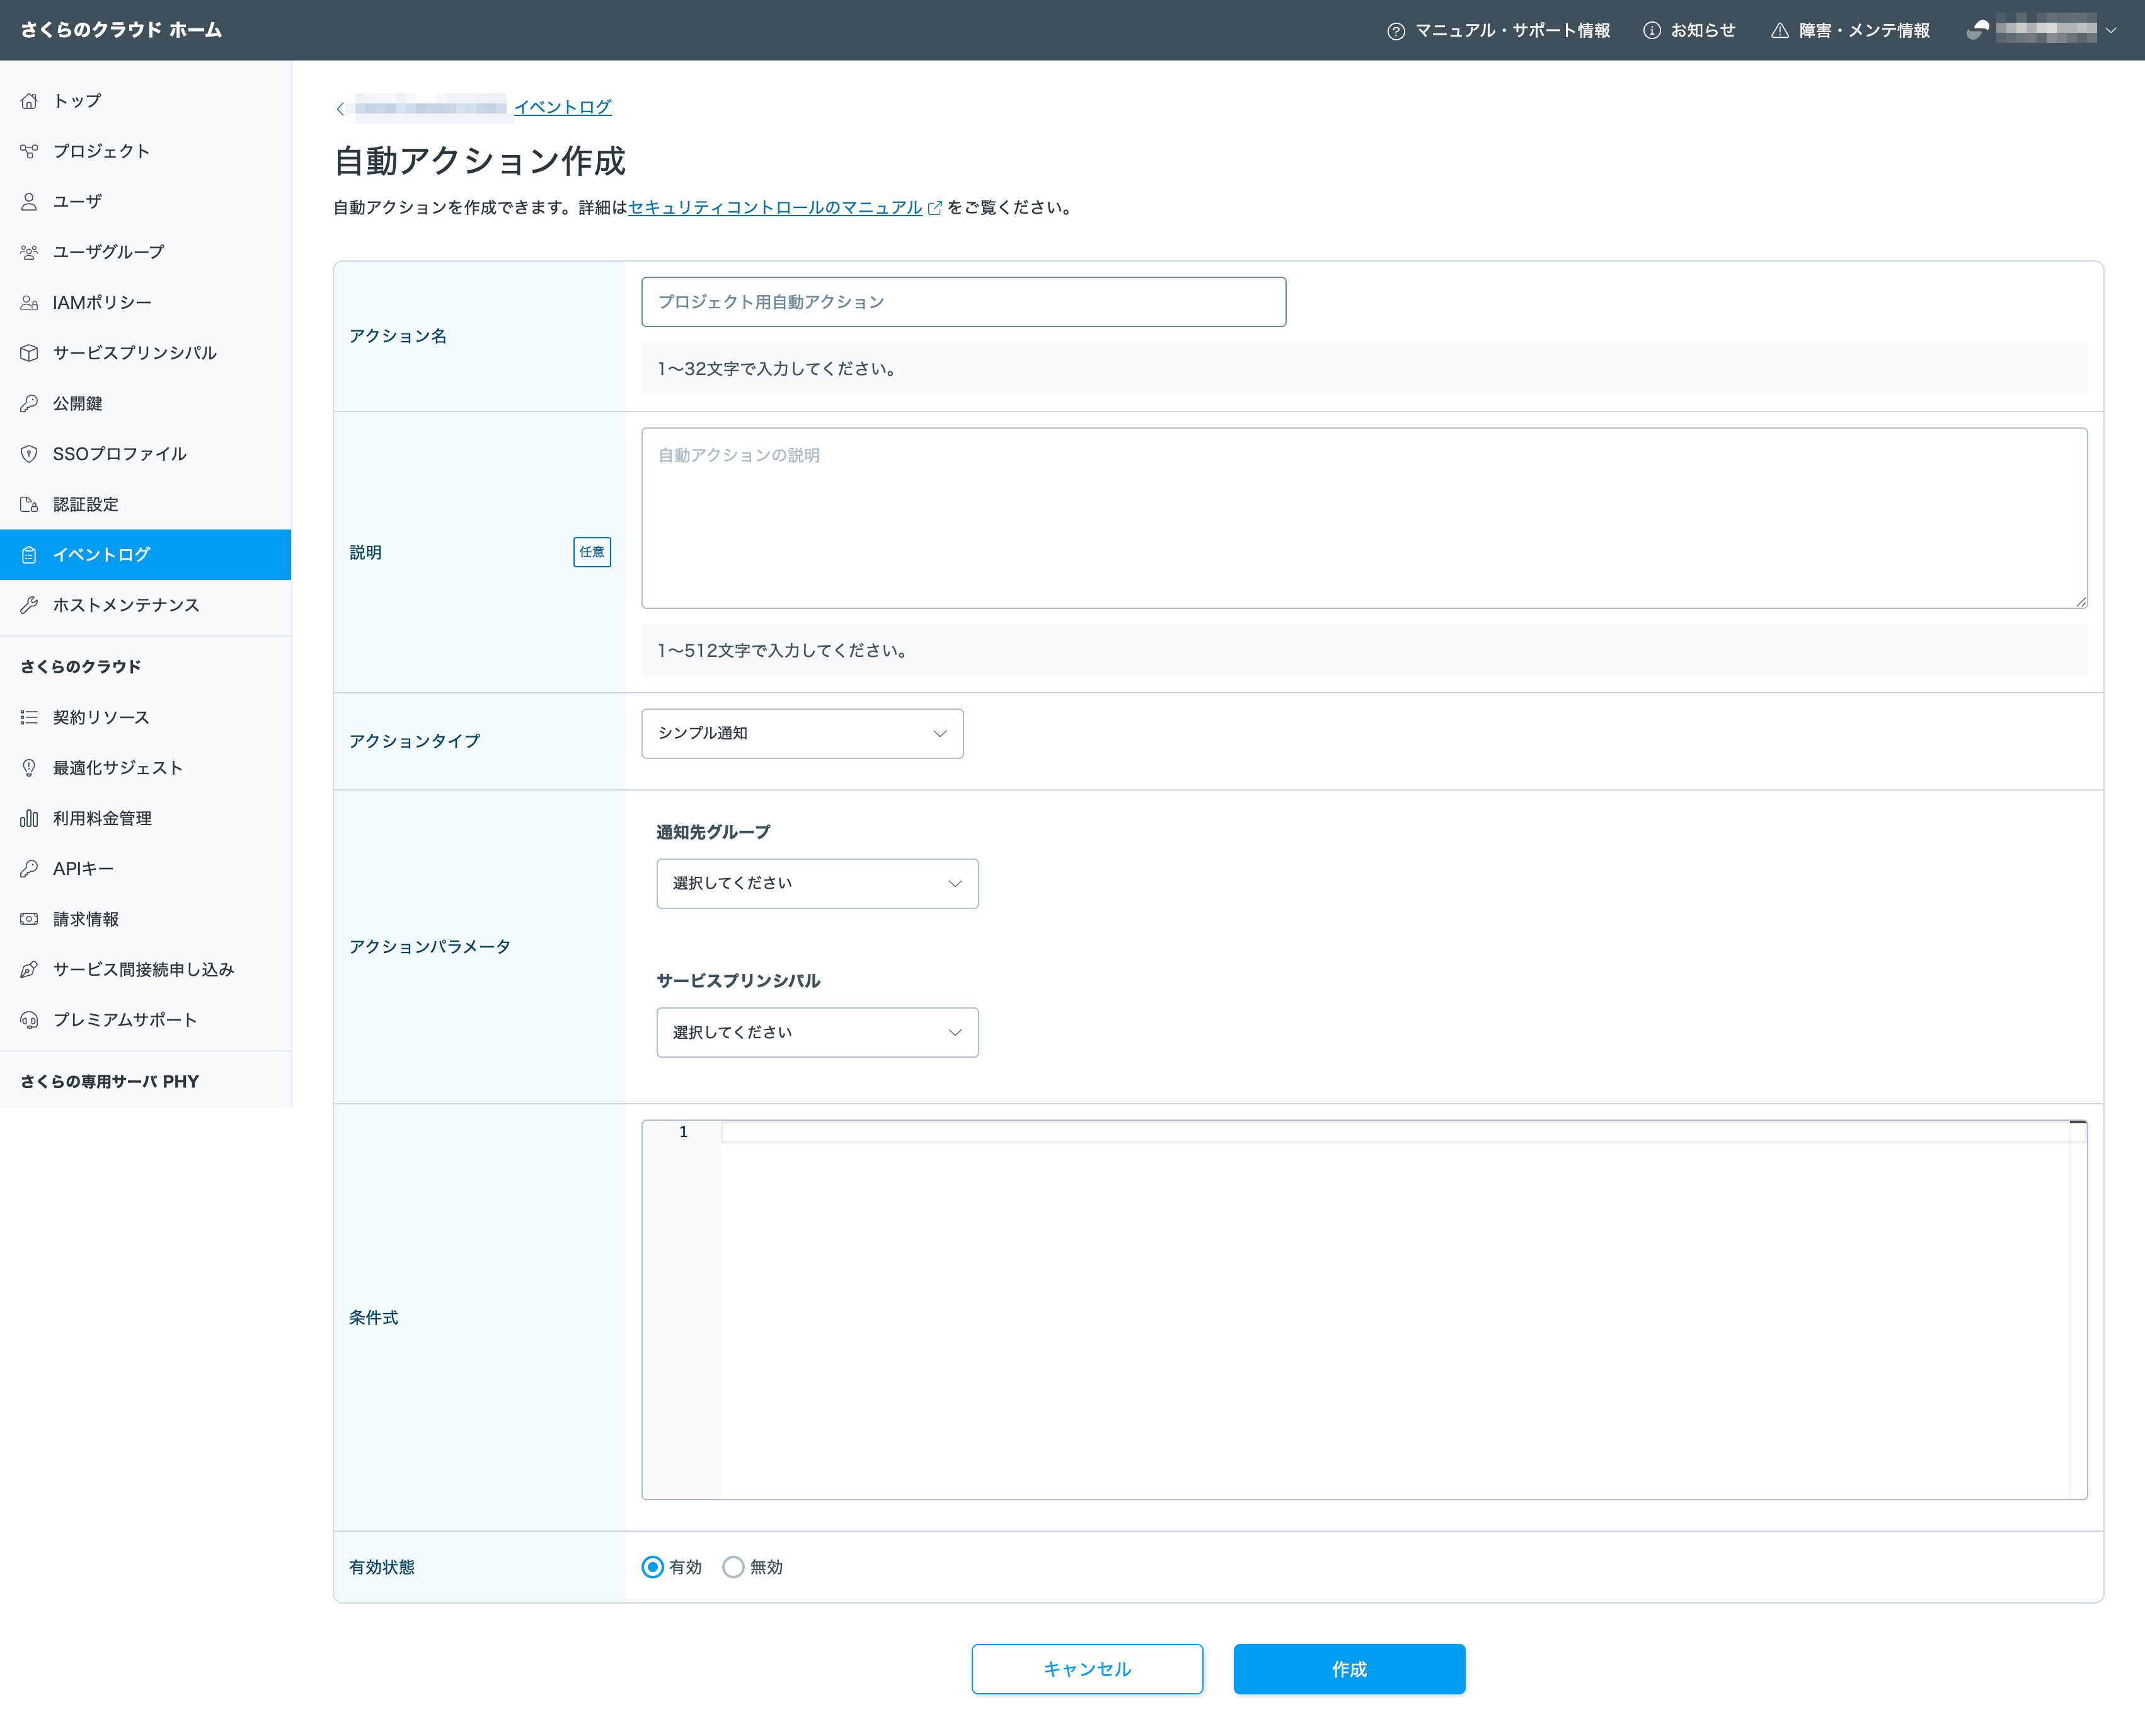Image resolution: width=2145 pixels, height=1736 pixels.
Task: Click the home icon next to トップ
Action: point(29,101)
